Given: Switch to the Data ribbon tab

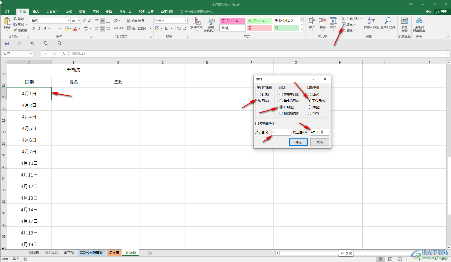Looking at the screenshot, I should (x=82, y=12).
